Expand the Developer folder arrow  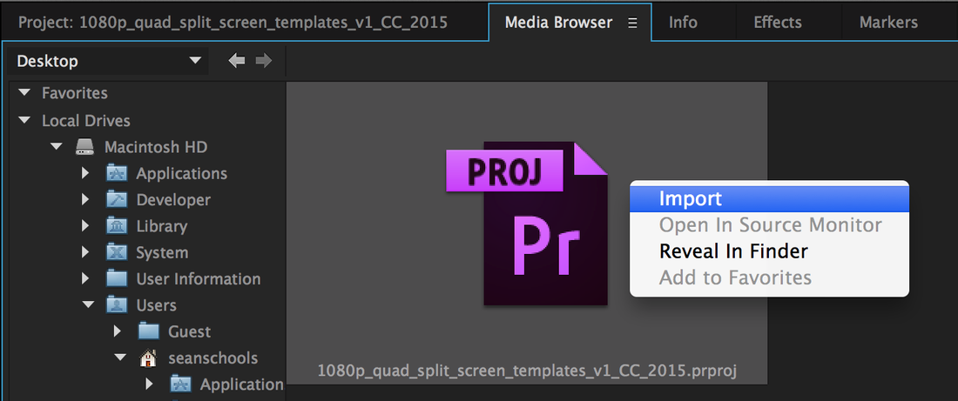85,199
